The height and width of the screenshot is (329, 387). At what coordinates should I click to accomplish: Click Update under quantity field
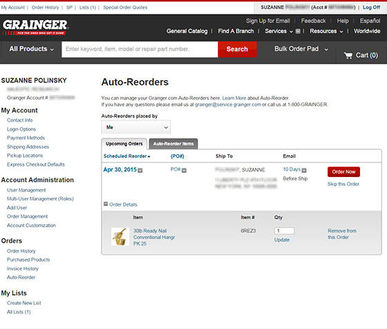click(x=282, y=240)
